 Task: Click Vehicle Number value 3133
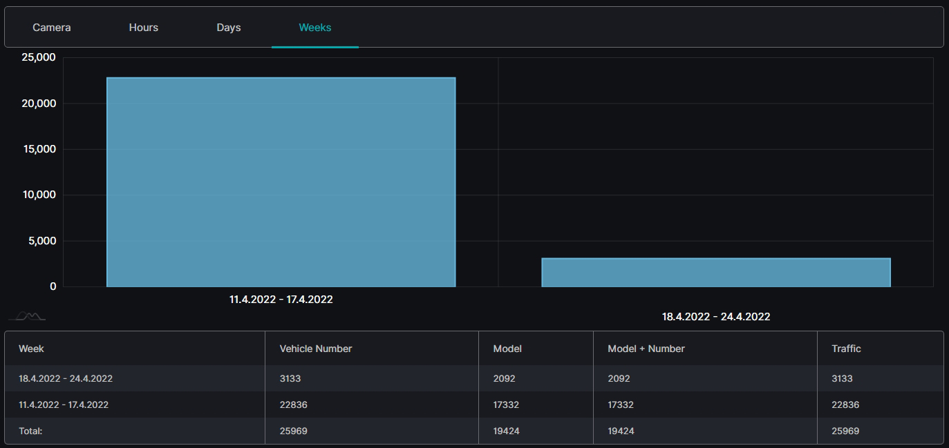290,378
